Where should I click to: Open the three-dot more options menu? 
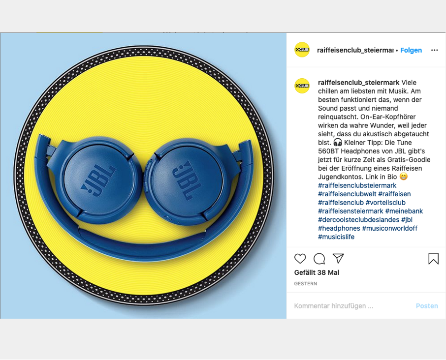[434, 50]
